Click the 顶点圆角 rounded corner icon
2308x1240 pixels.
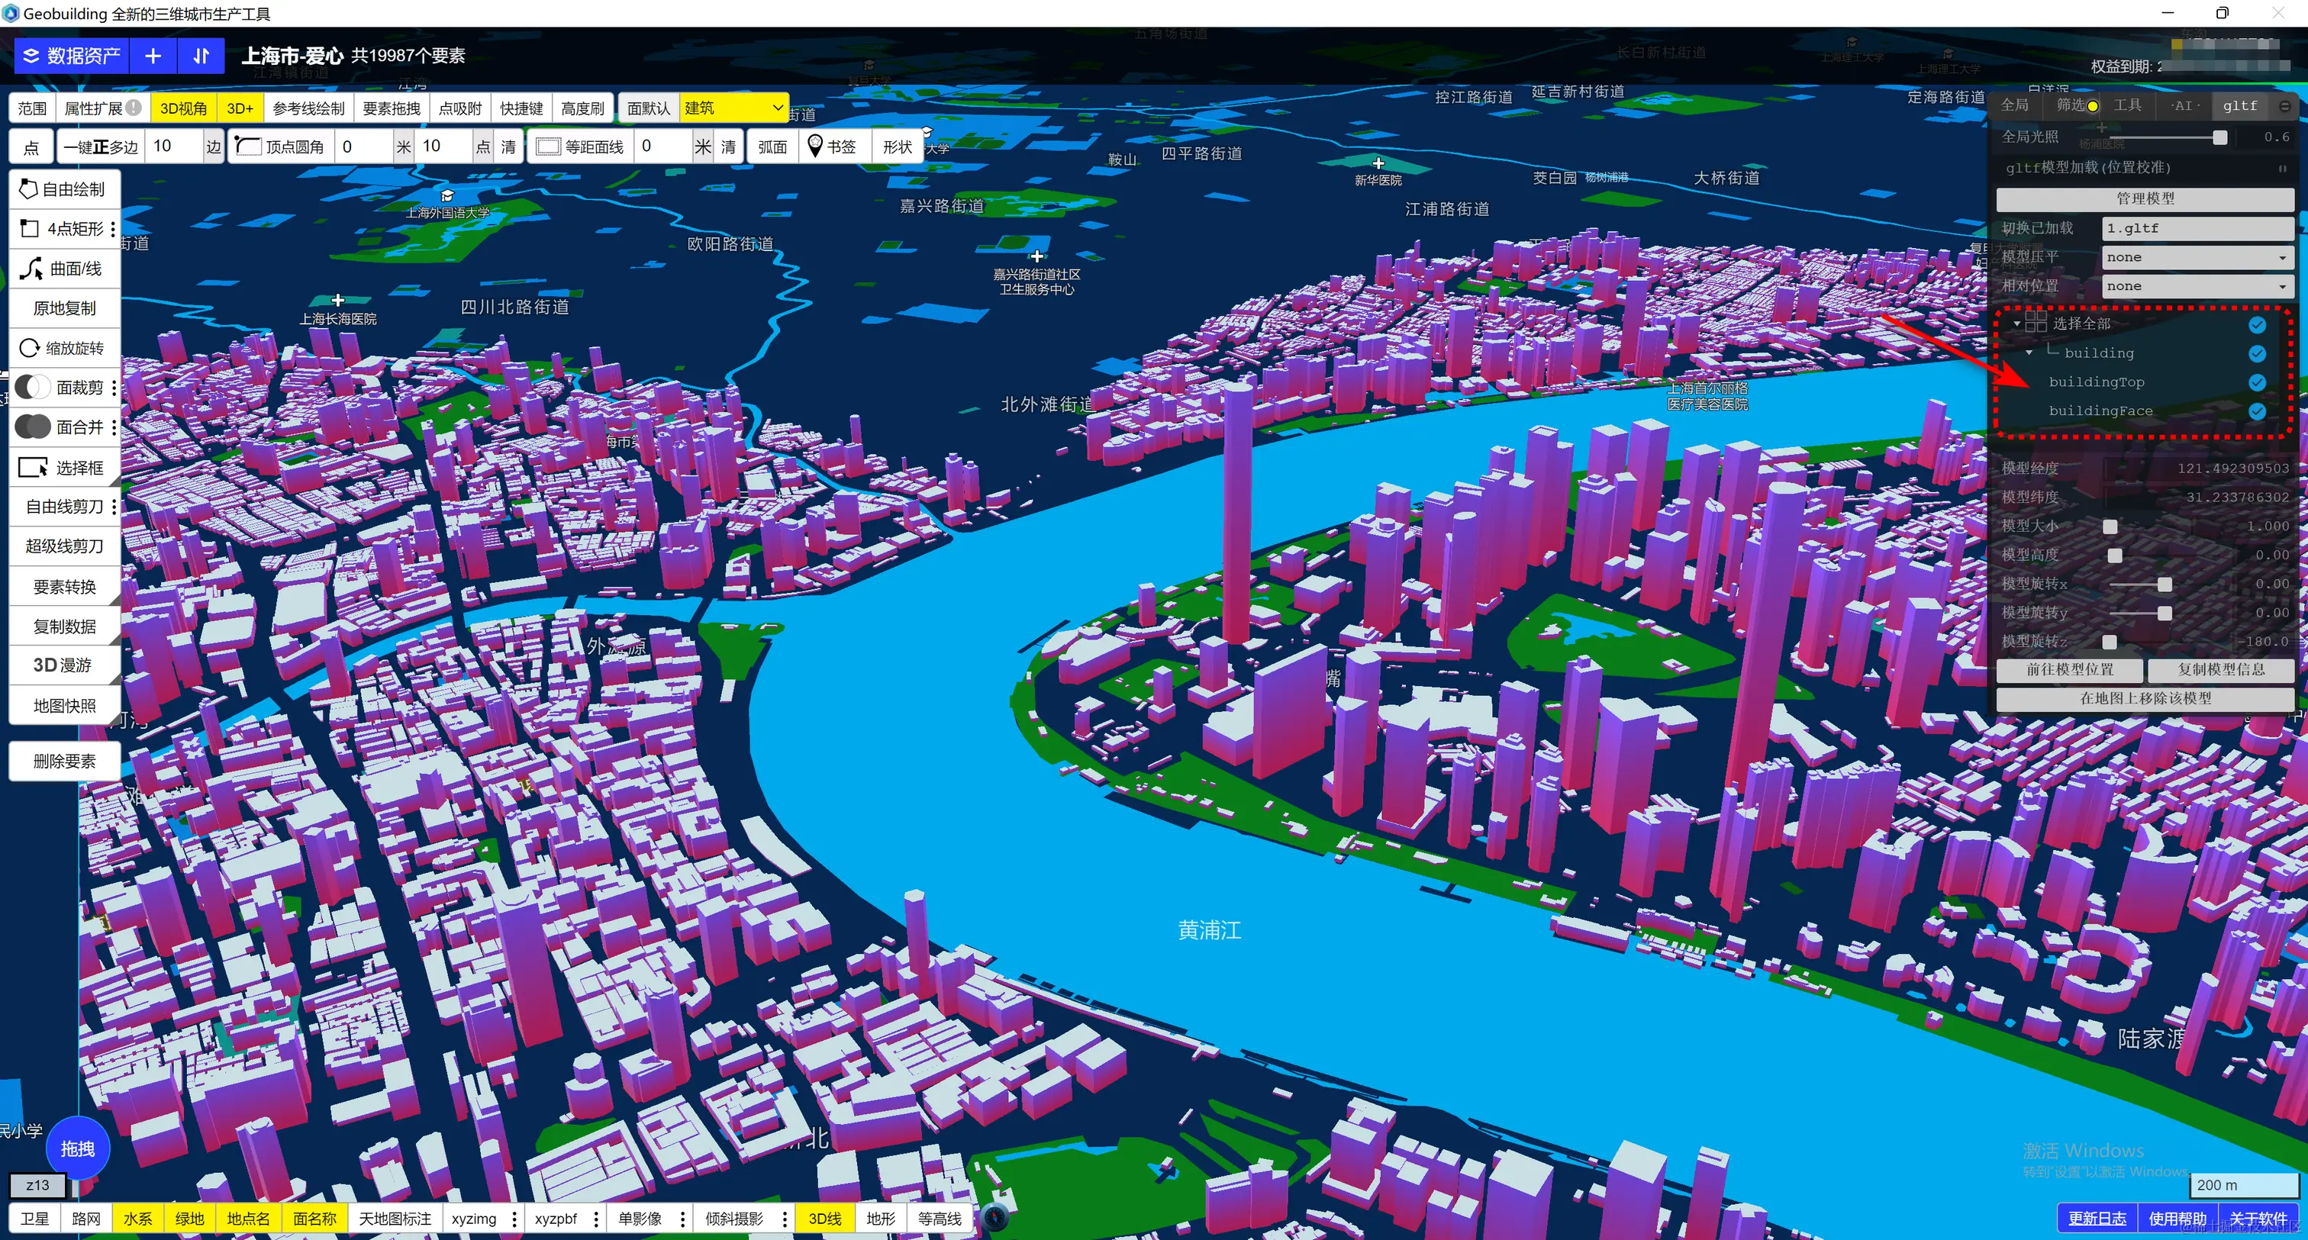(248, 146)
